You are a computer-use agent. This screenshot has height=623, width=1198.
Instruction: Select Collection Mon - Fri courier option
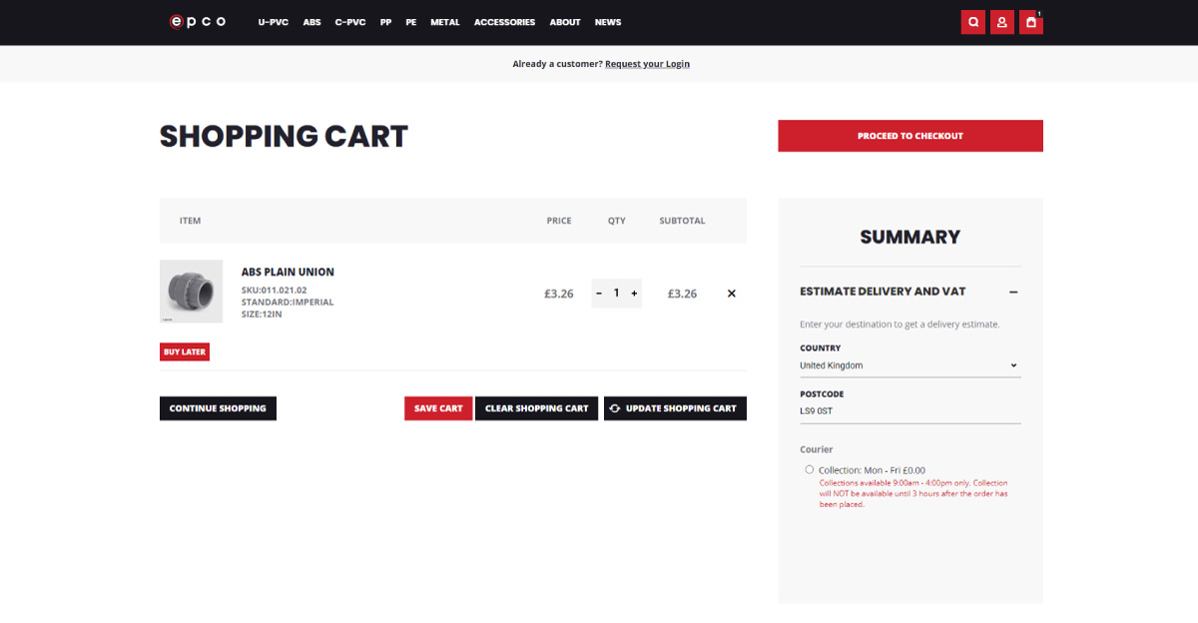(809, 469)
